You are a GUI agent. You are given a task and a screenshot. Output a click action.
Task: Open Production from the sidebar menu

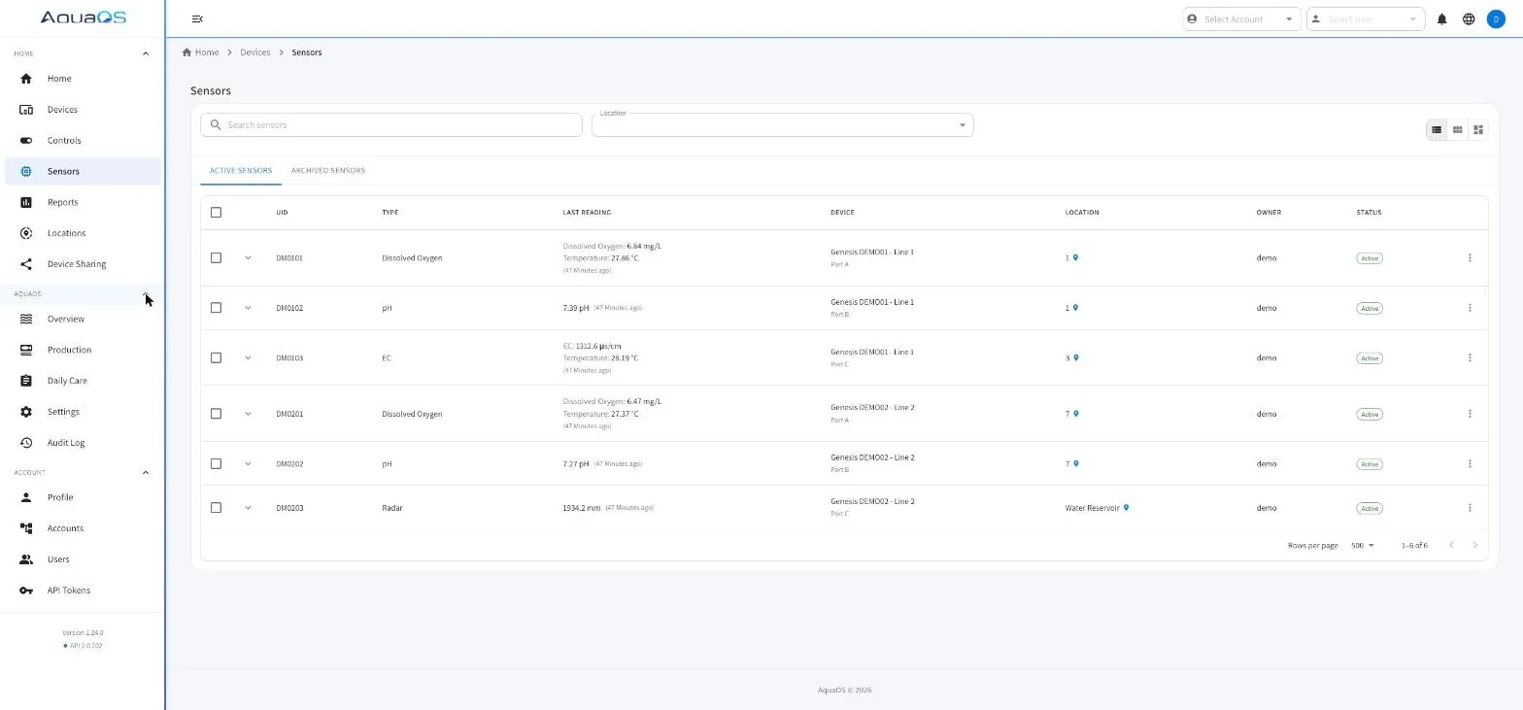coord(84,350)
